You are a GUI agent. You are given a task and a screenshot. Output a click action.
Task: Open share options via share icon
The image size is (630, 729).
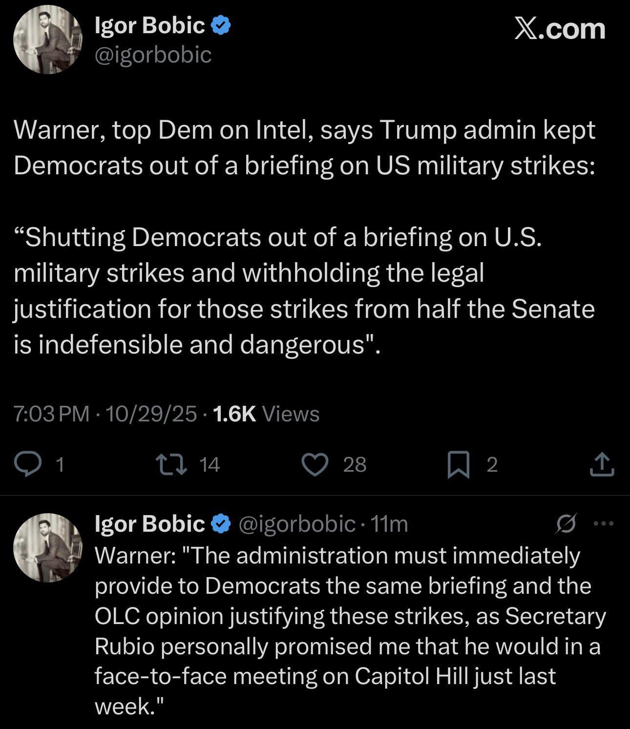tap(601, 464)
